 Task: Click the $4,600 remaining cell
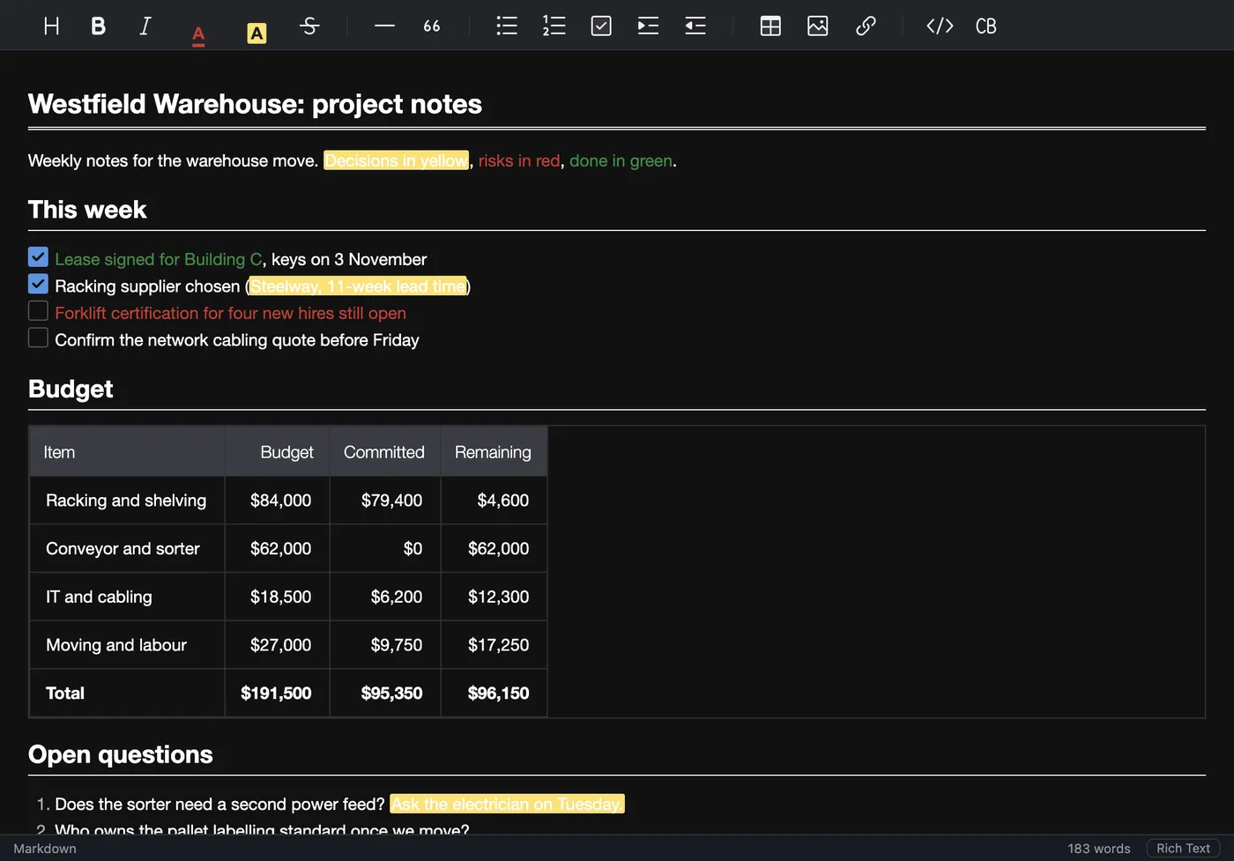coord(494,501)
